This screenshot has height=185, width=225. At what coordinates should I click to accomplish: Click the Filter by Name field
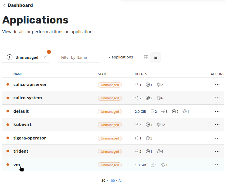pyautogui.click(x=79, y=57)
